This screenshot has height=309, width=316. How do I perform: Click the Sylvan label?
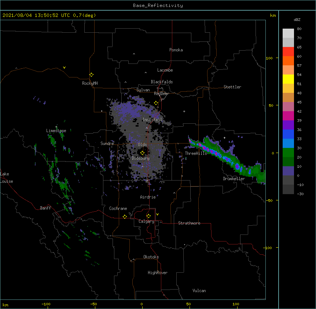tap(143, 90)
